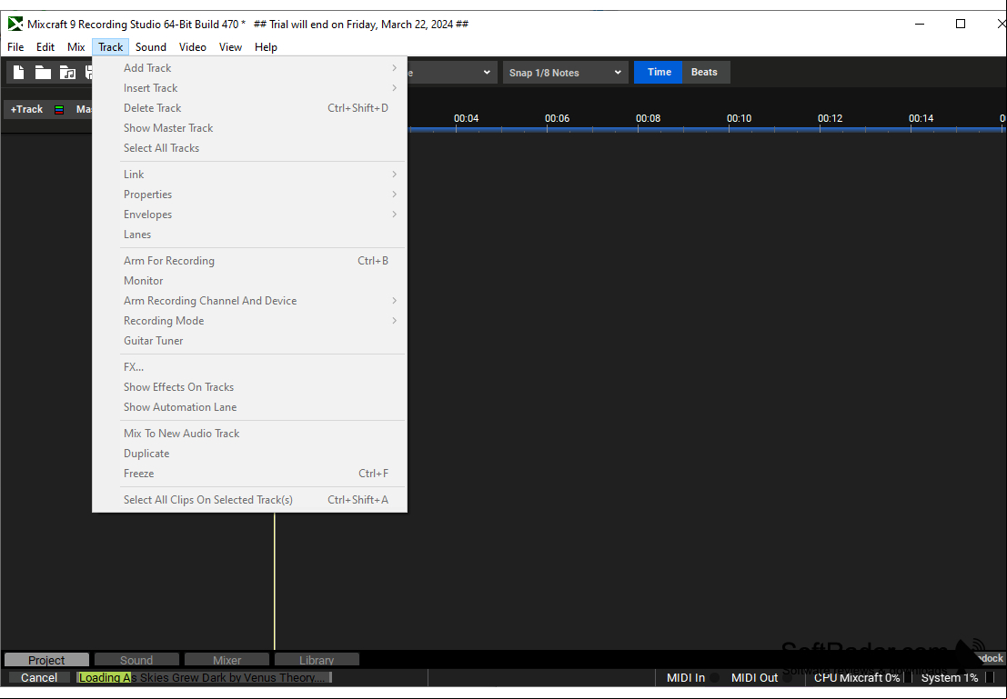Switch to the Sound tab
This screenshot has height=699, width=1007.
coord(136,660)
